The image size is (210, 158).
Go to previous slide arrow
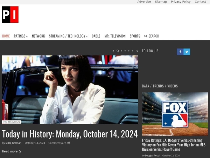point(113,51)
